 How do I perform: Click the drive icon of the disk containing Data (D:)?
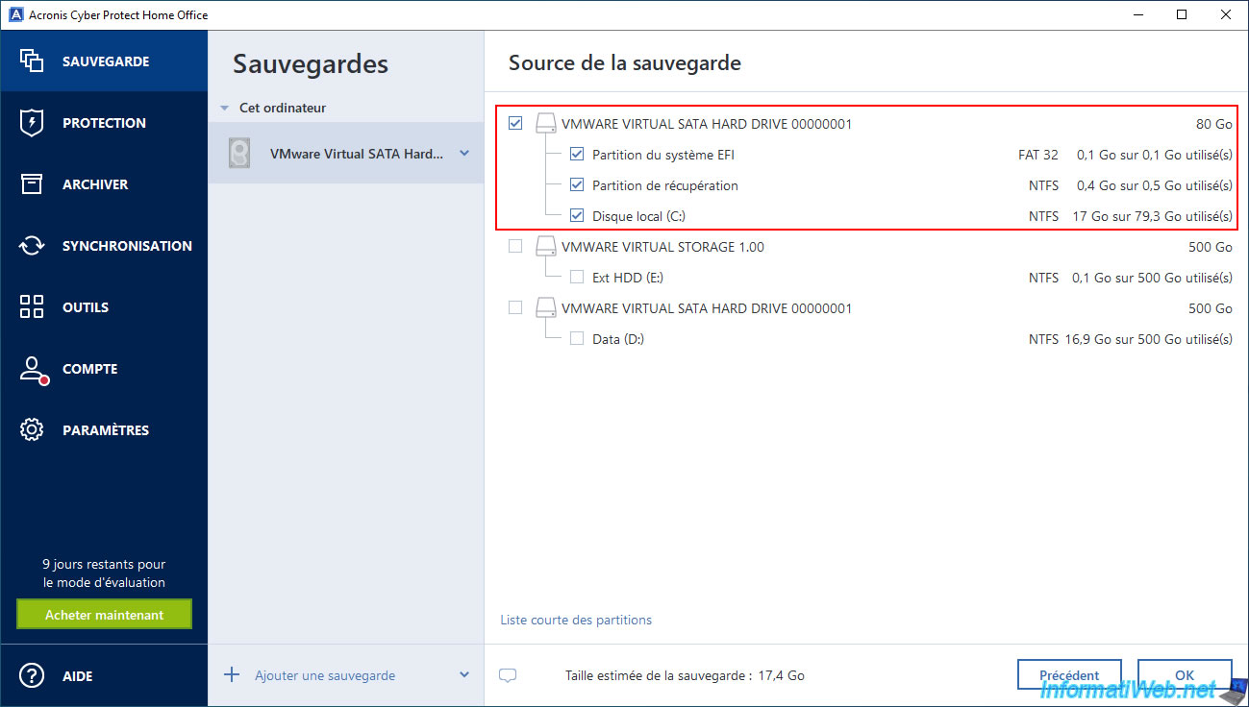pyautogui.click(x=546, y=308)
